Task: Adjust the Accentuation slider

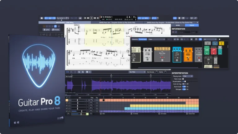Action: point(190,82)
